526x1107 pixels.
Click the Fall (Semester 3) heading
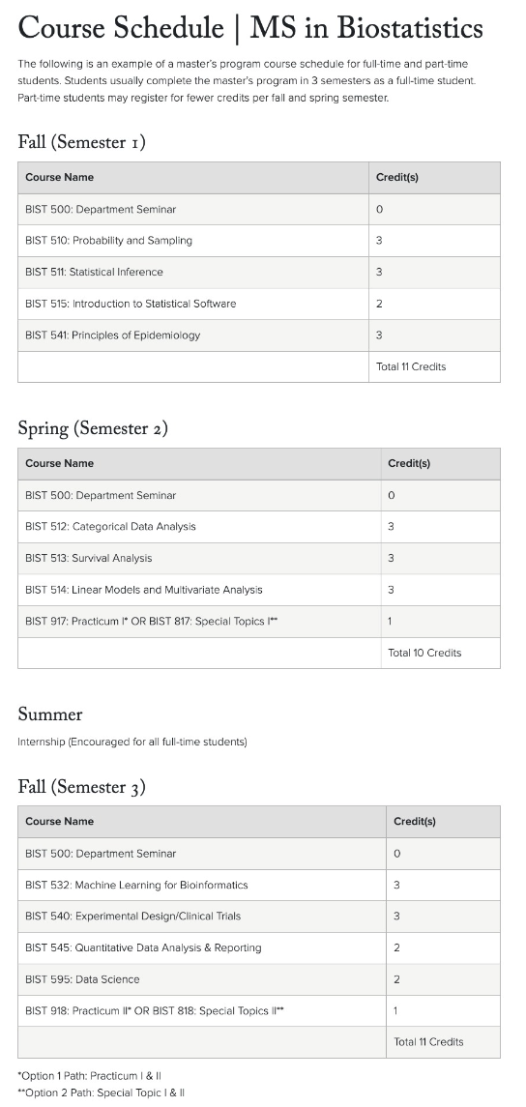(x=82, y=786)
